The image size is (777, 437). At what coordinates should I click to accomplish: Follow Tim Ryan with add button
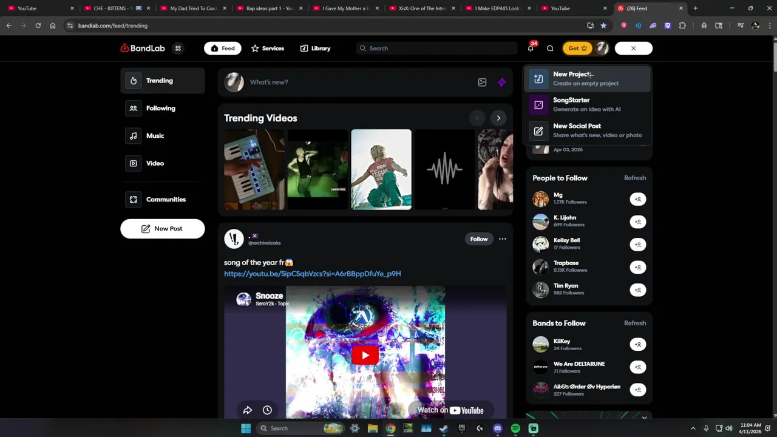tap(637, 290)
